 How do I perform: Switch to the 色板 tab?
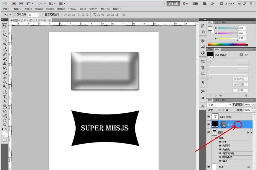(x=217, y=22)
